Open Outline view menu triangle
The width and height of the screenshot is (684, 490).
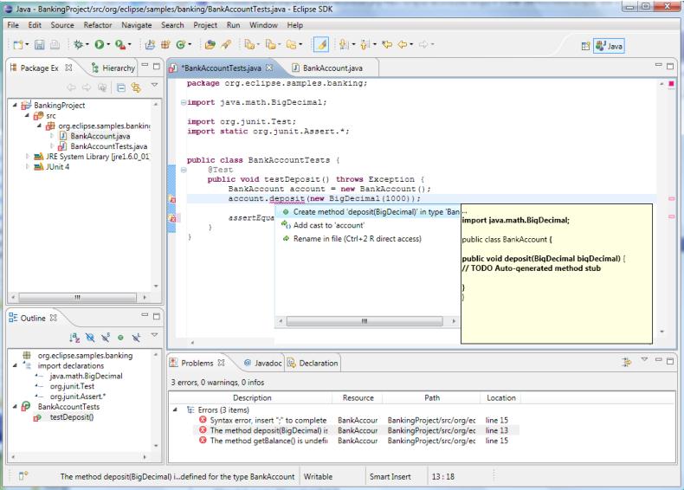[154, 335]
